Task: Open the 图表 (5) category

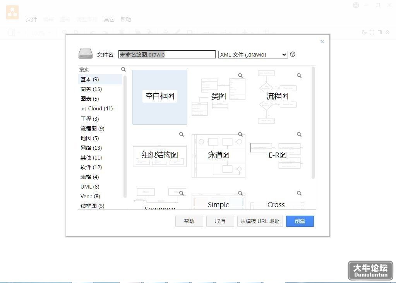Action: tap(101, 99)
